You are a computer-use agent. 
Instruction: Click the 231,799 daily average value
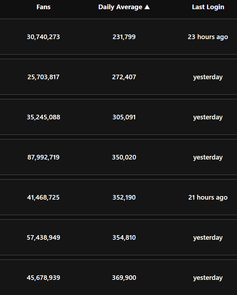124,37
